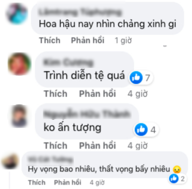Open the avatar beside 'Hy vọng bao nhiêu'
Screen dimensions: 192x189
[11, 162]
